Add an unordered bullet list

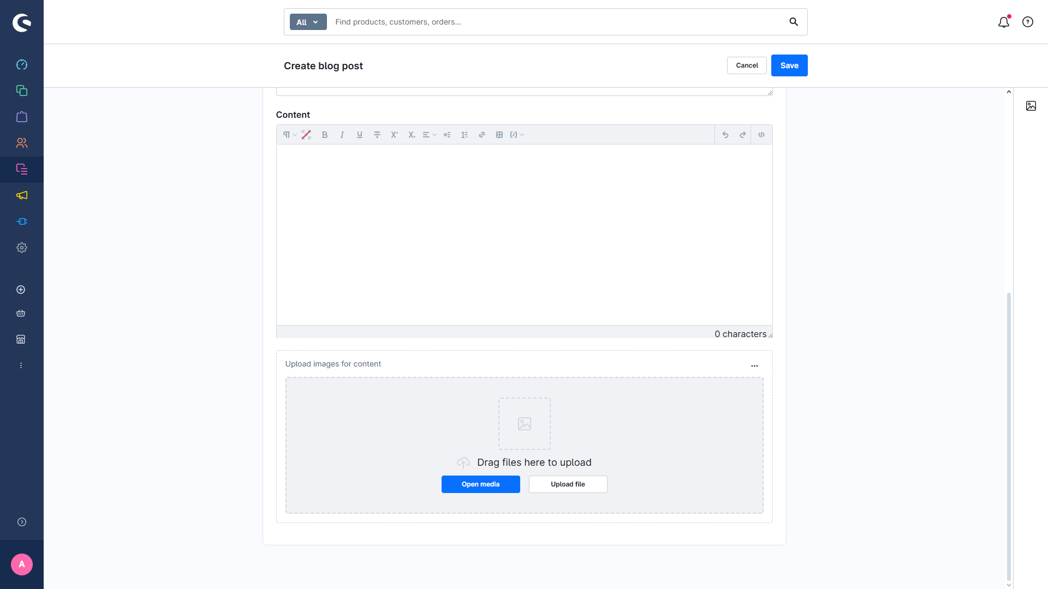coord(447,135)
